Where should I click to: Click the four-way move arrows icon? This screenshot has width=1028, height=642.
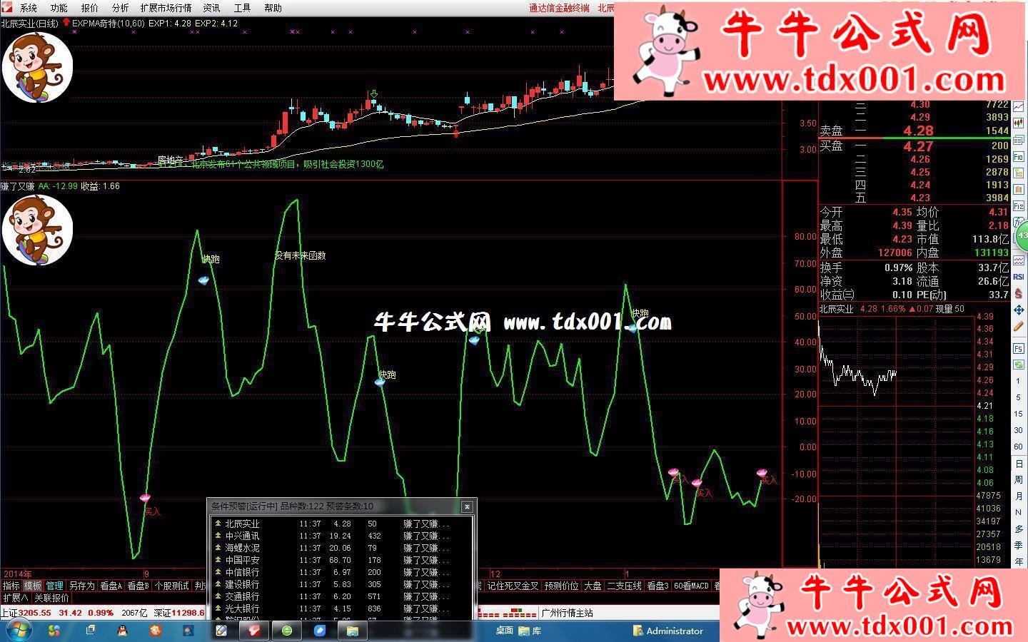pos(1019,310)
